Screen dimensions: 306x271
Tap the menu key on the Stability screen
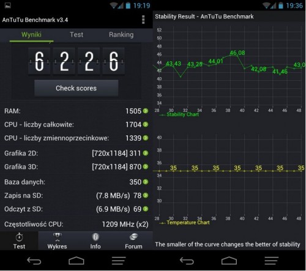[271, 261]
